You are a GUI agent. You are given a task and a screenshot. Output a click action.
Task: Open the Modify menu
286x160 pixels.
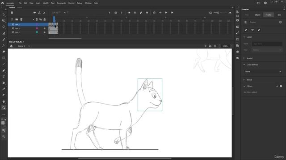click(46, 3)
